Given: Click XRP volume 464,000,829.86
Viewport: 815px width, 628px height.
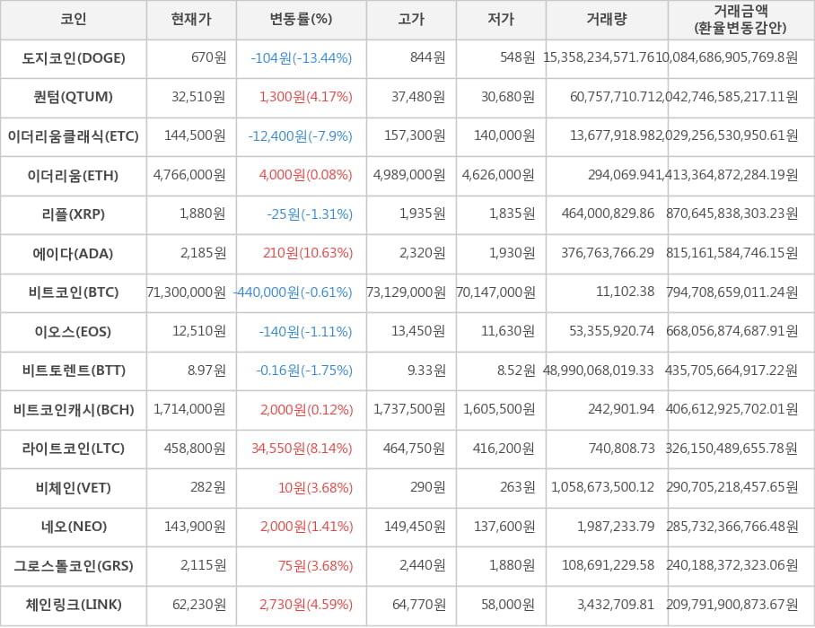Looking at the screenshot, I should [x=609, y=214].
